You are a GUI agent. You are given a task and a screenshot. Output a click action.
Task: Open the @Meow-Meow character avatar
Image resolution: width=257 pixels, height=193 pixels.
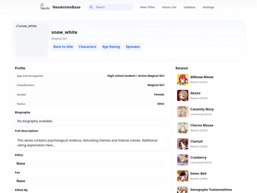tap(183, 80)
